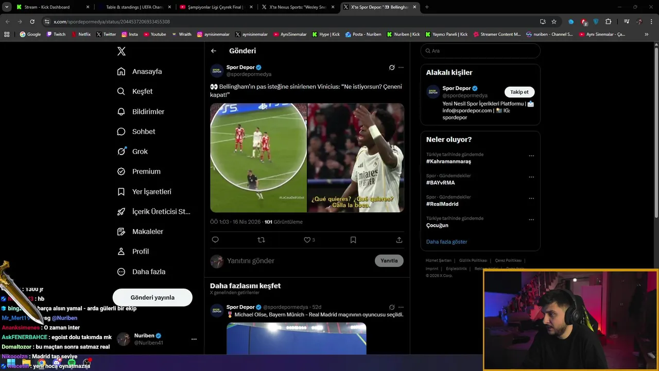
Task: Click the back arrow beside Gönderi
Action: (214, 51)
